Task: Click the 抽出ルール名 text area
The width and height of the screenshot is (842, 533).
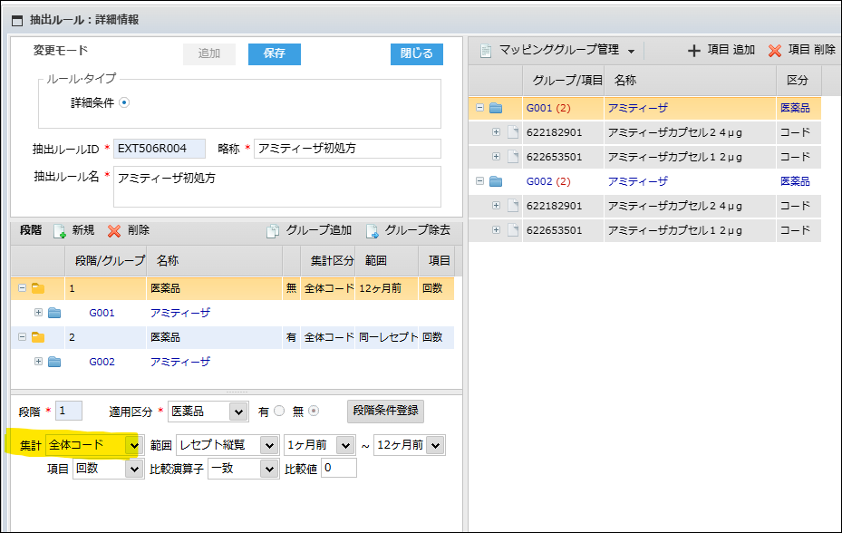Action: coord(277,187)
